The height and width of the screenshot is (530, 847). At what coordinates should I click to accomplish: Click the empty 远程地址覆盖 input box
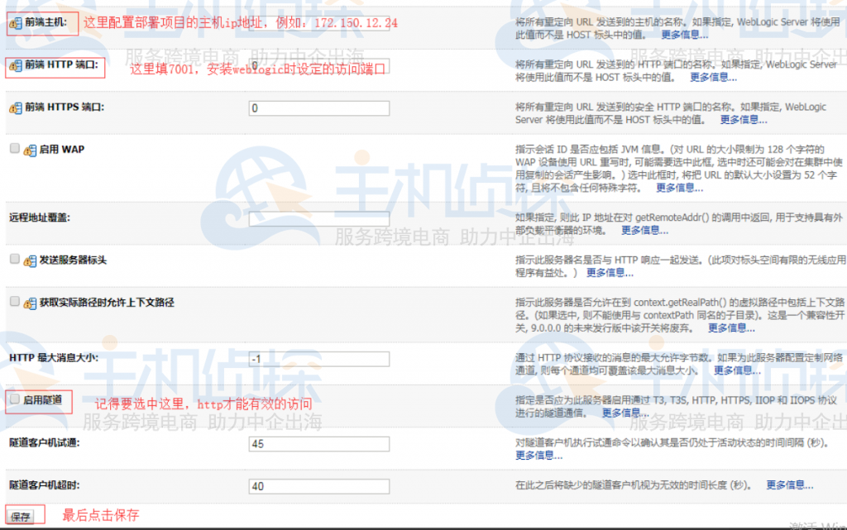[318, 217]
